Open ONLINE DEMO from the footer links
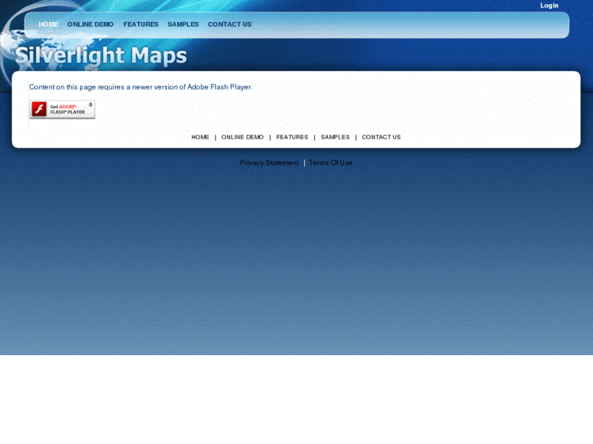The width and height of the screenshot is (593, 444). [242, 137]
